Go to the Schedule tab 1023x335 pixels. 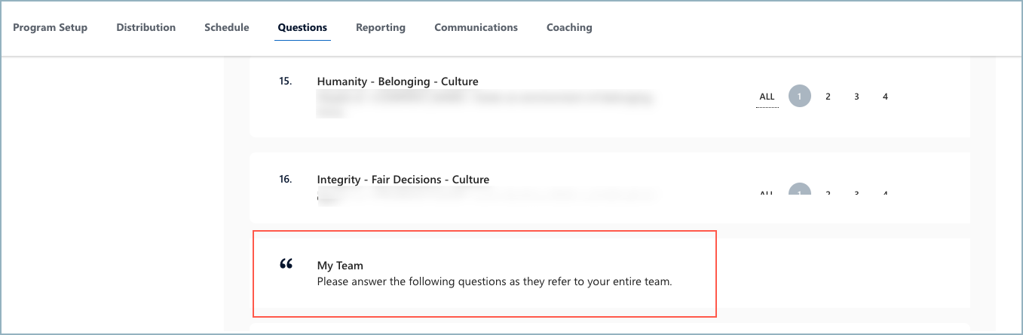227,27
